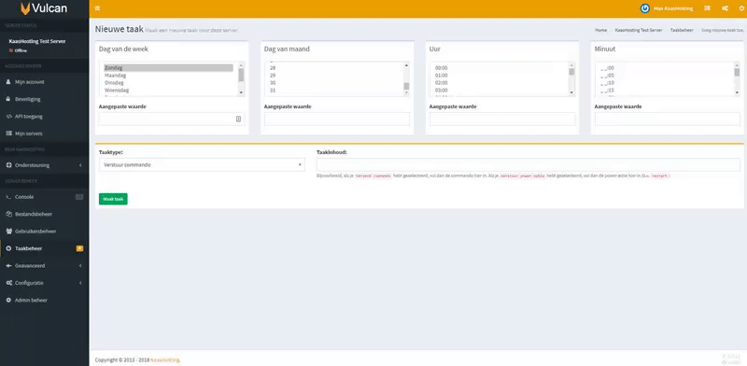The height and width of the screenshot is (366, 747).
Task: Click the user avatar in top bar
Action: 645,8
